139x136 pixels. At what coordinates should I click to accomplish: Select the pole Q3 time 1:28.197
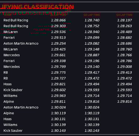[125, 20]
